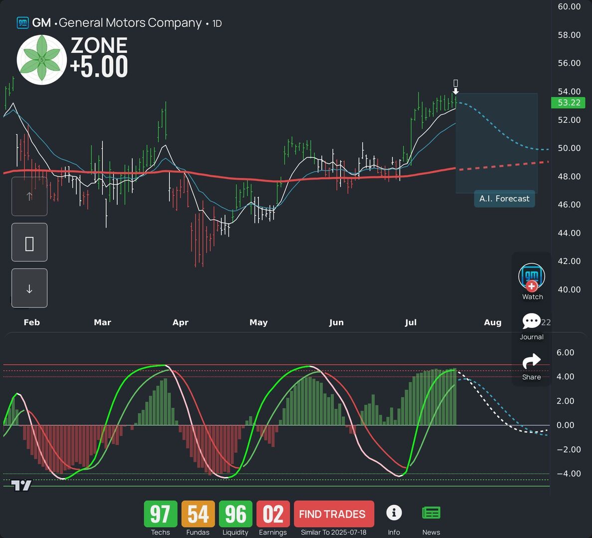This screenshot has width=592, height=538.
Task: Click the TradingView logo
Action: [x=21, y=485]
